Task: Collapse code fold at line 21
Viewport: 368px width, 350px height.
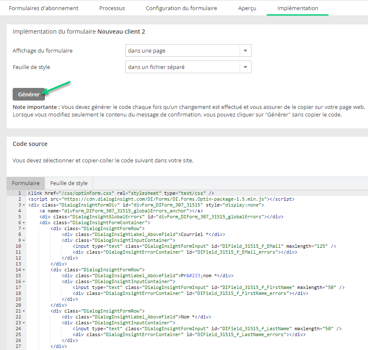Action: tap(24, 311)
